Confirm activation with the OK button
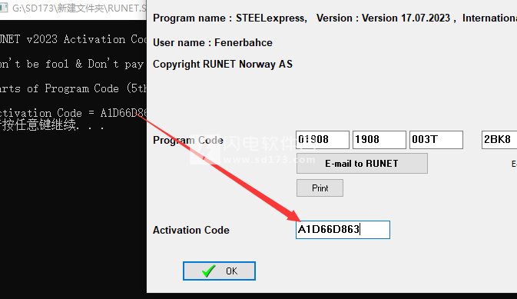The height and width of the screenshot is (299, 517). tap(219, 271)
